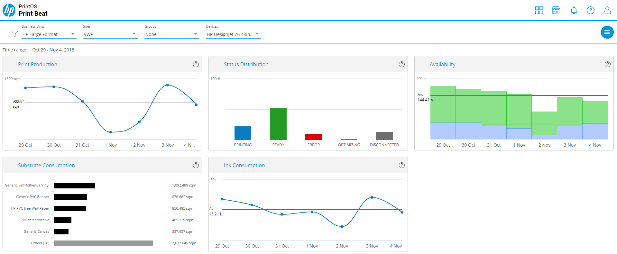617x254 pixels.
Task: Click the 2 Nov point on Ink Consumption
Action: point(342,227)
